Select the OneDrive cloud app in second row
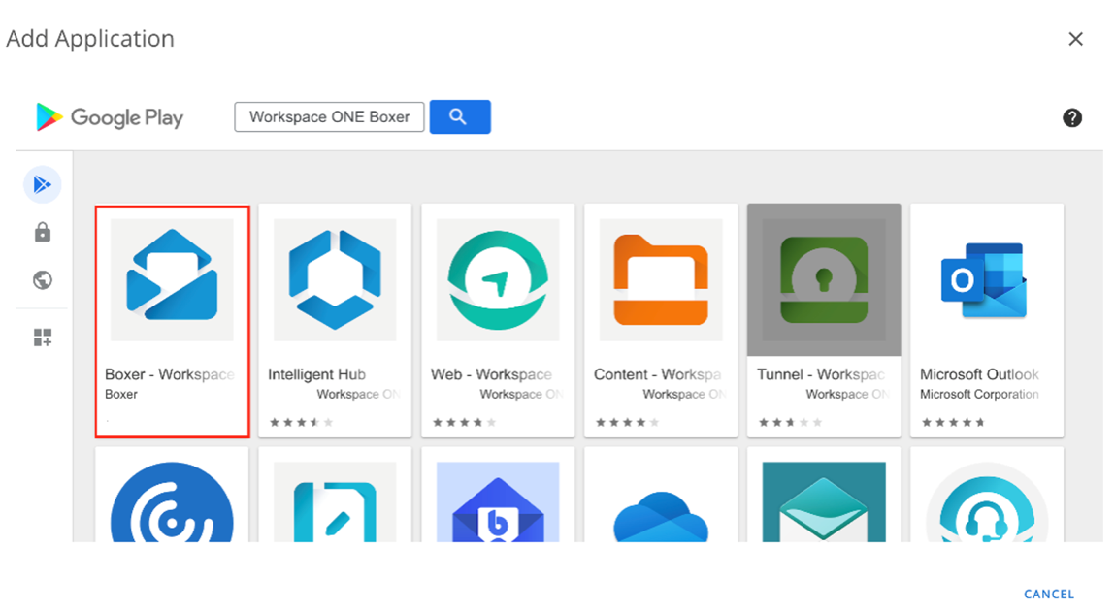This screenshot has width=1115, height=612. pos(660,499)
